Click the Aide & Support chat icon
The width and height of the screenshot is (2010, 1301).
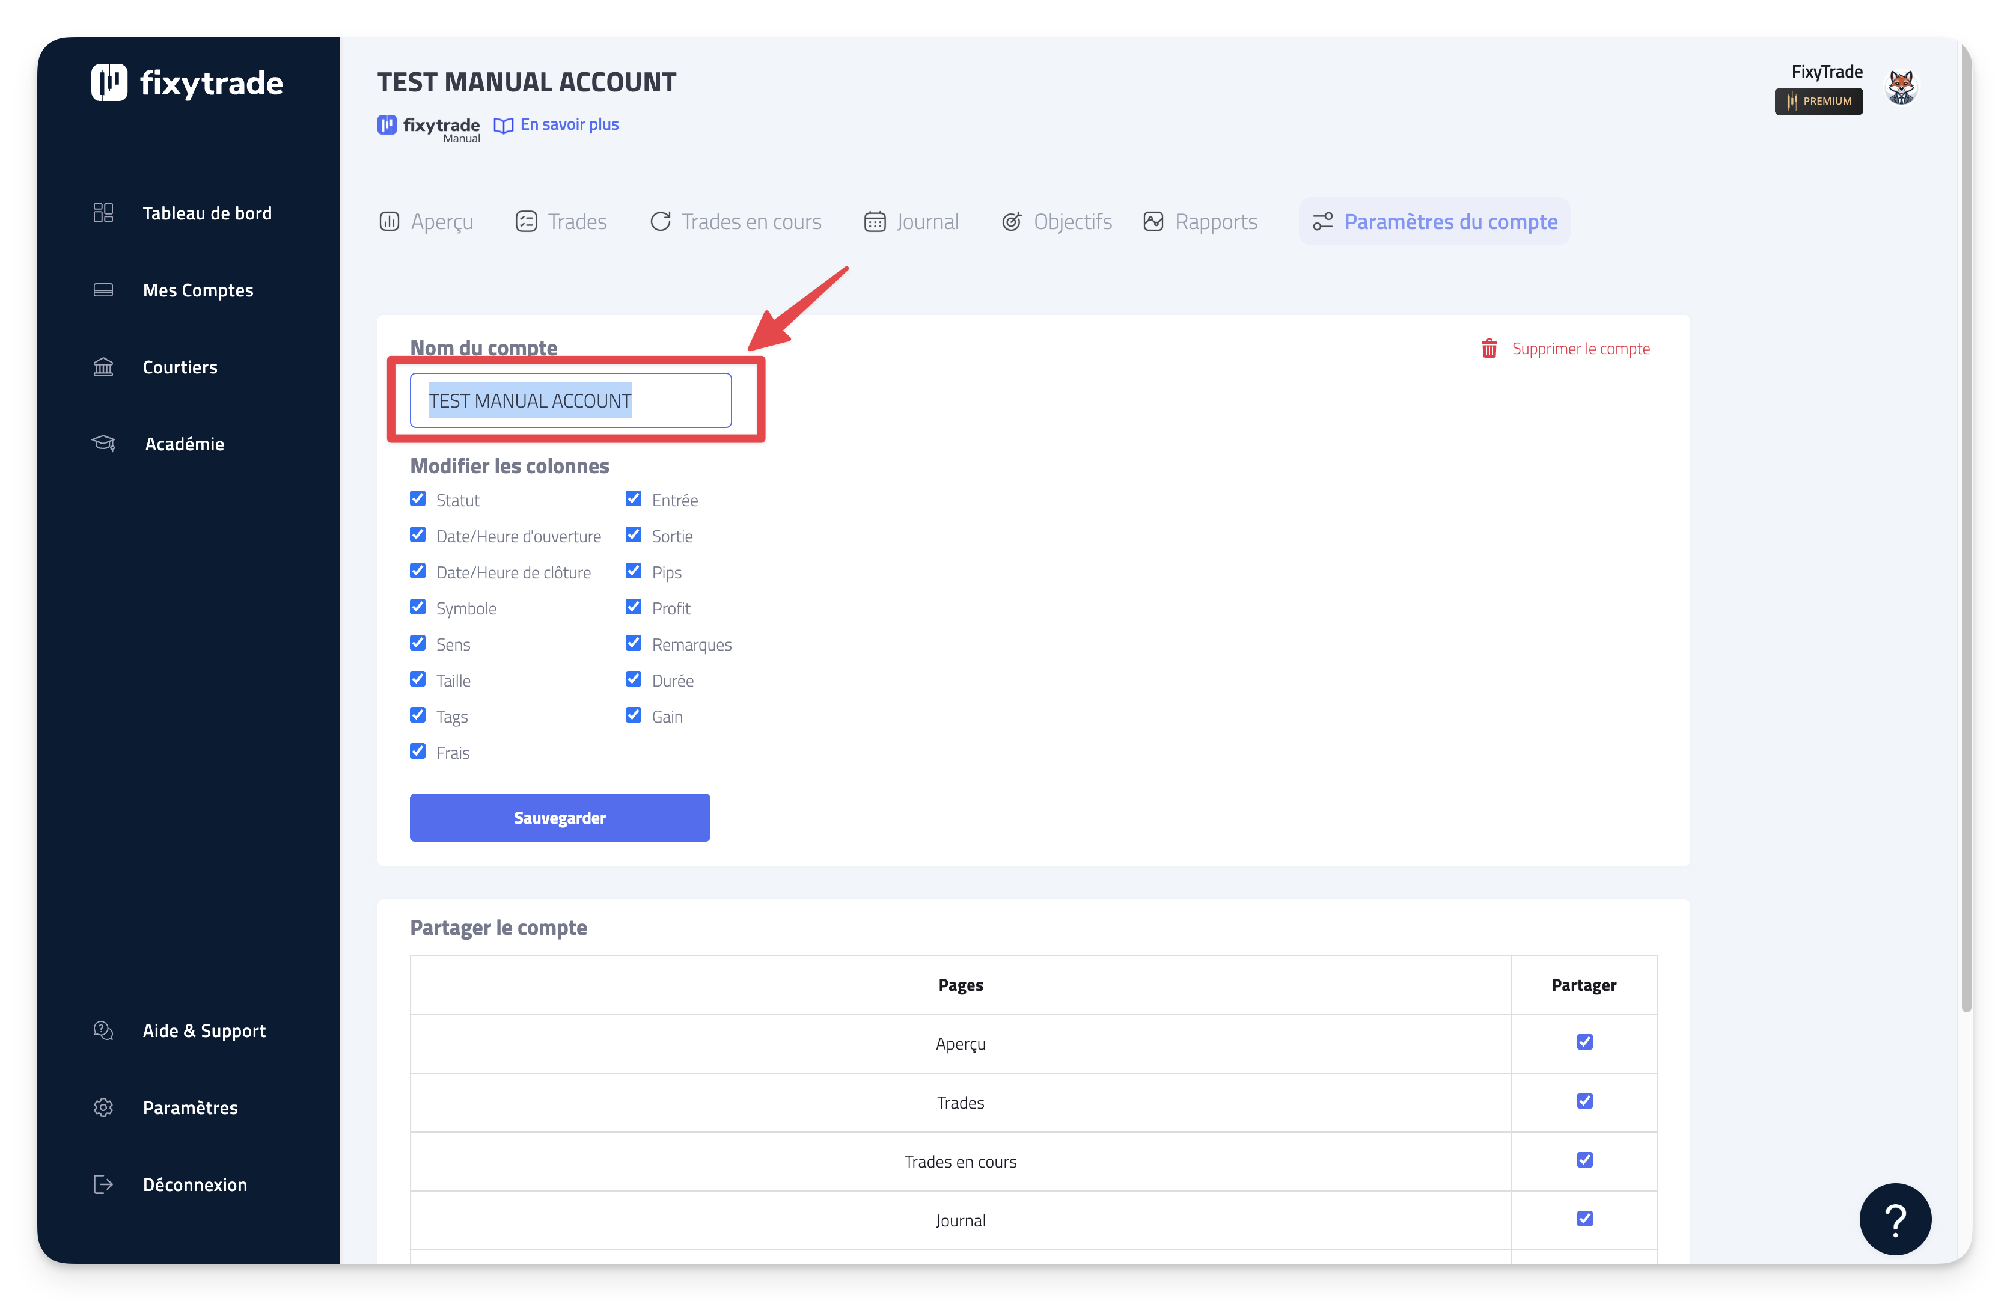[103, 1030]
